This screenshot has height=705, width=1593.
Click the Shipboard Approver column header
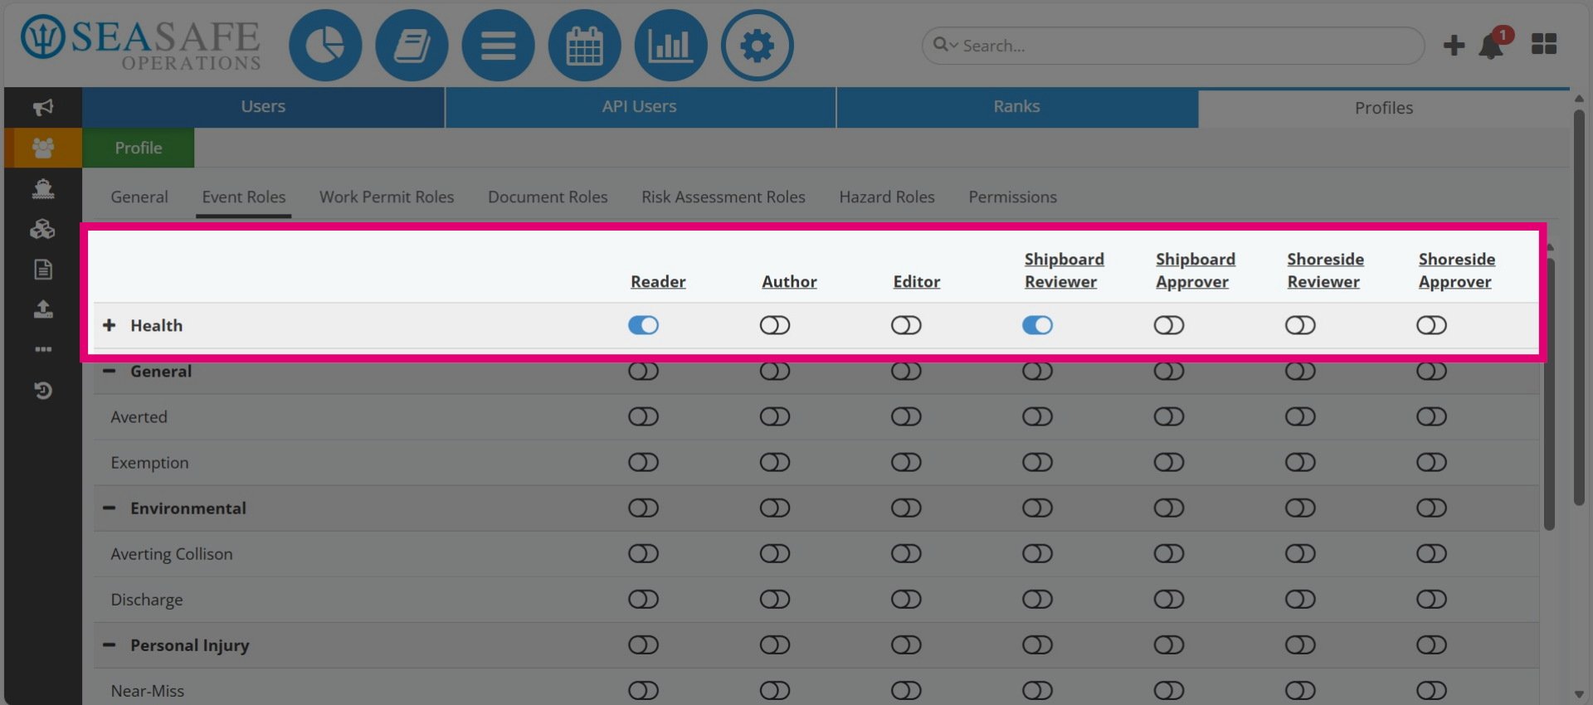click(x=1196, y=270)
